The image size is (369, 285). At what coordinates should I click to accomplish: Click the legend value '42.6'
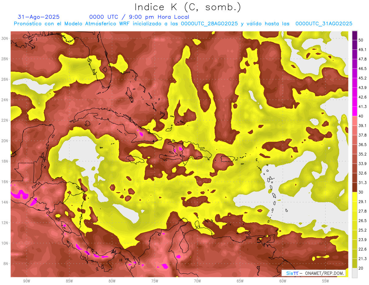coord(363,97)
